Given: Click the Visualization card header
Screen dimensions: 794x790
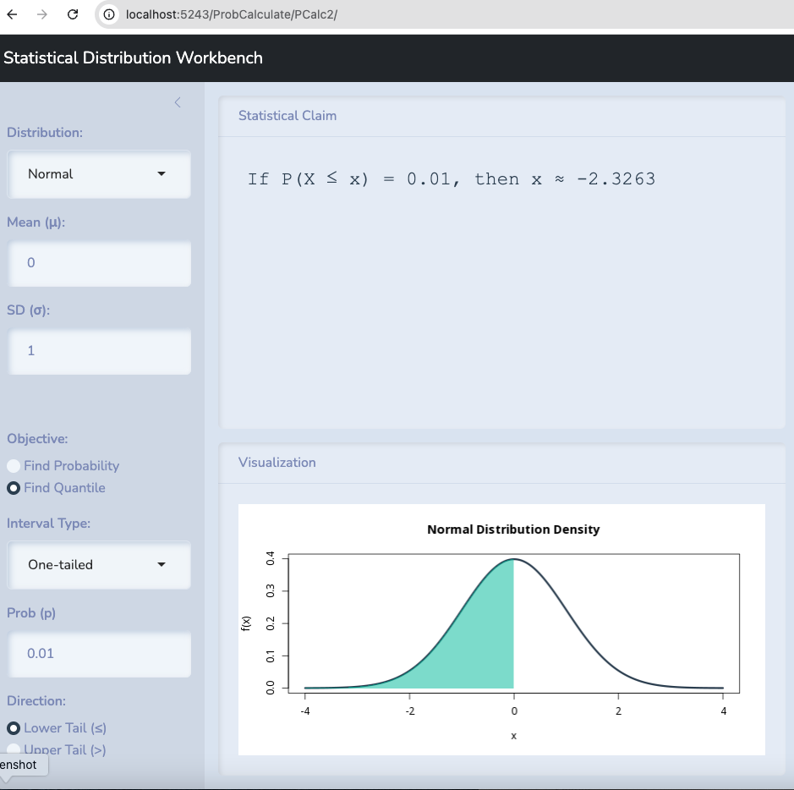Looking at the screenshot, I should 277,463.
